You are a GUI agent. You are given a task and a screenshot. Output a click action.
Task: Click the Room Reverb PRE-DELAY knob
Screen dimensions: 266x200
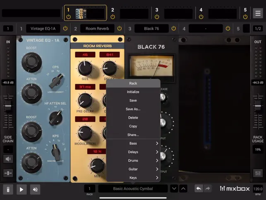click(85, 100)
